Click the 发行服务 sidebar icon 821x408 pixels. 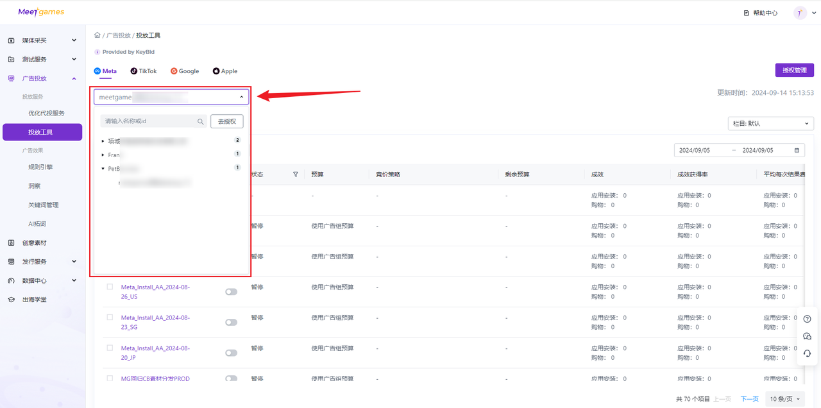(11, 262)
